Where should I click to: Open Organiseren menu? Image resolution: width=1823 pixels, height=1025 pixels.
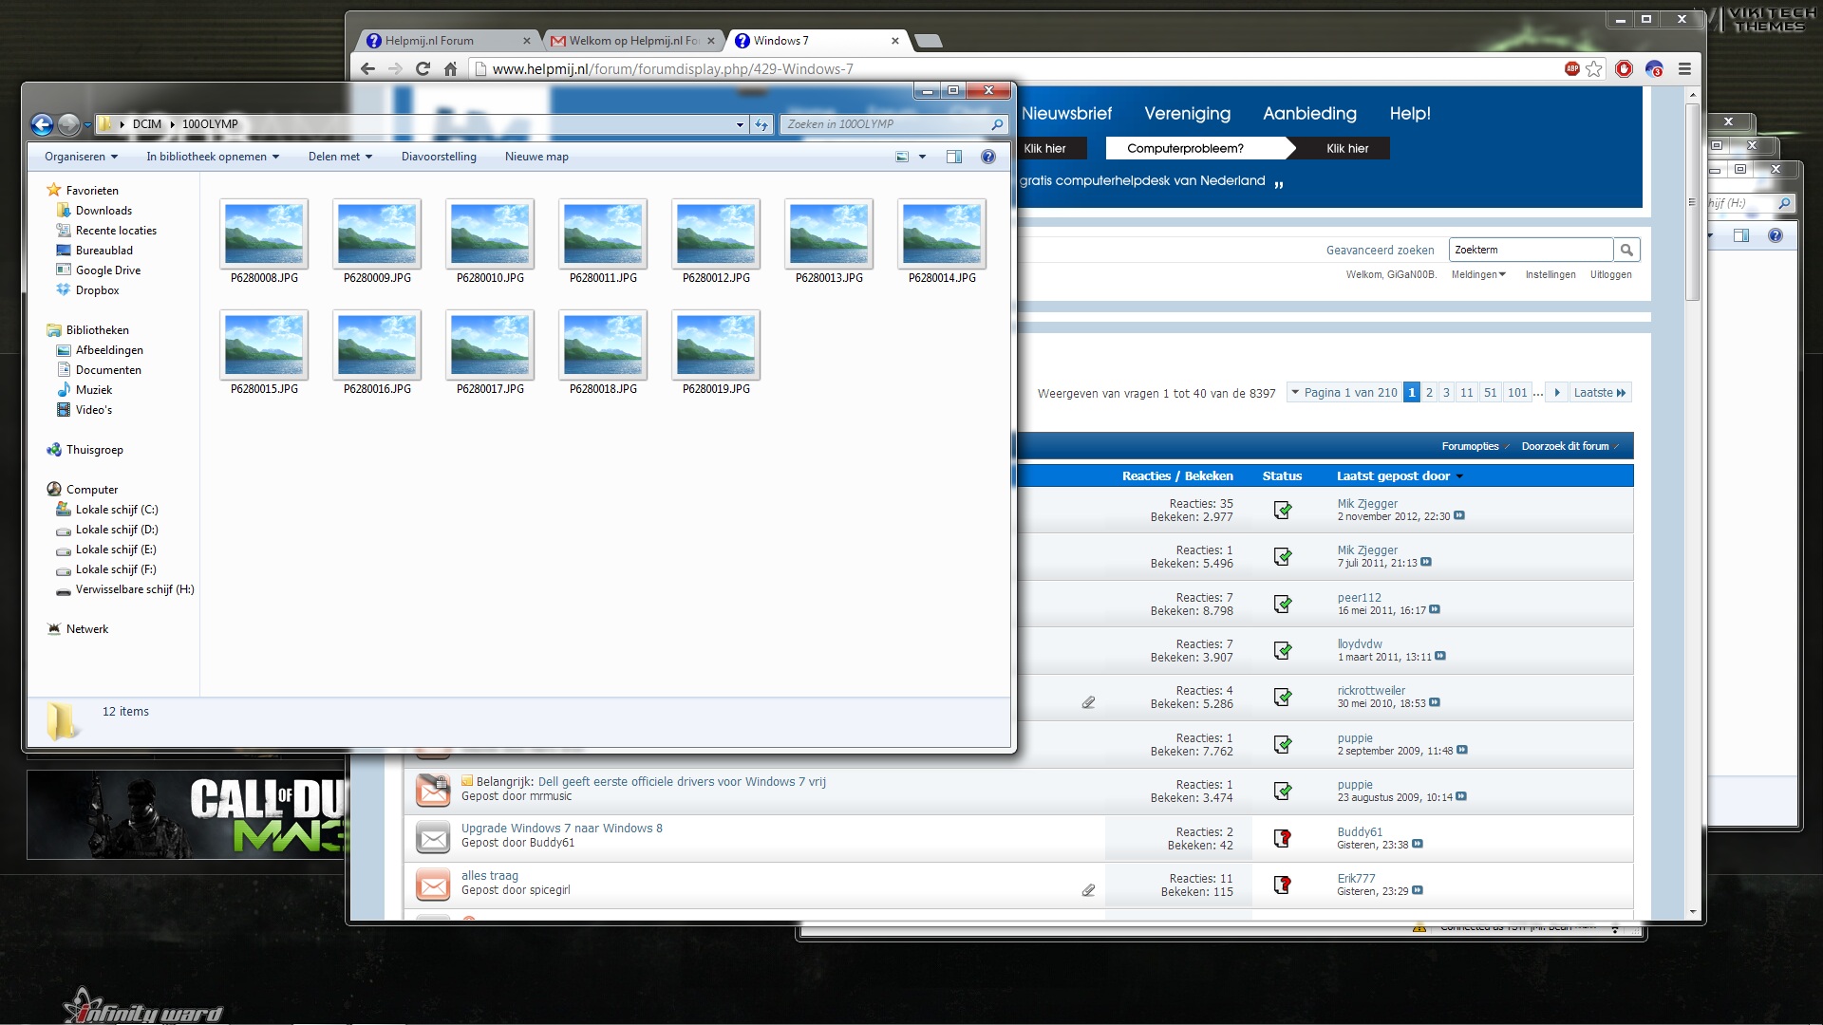pos(81,157)
